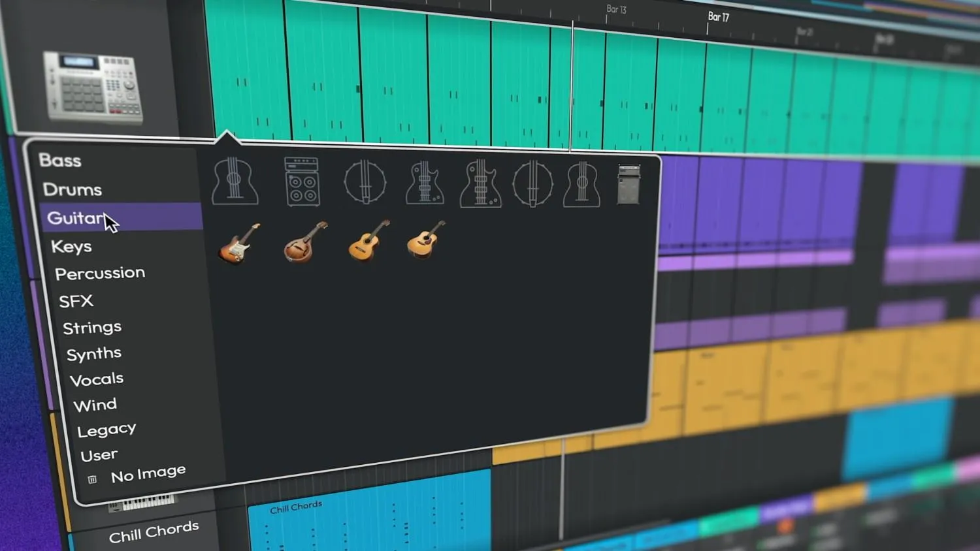Viewport: 980px width, 551px height.
Task: Pick the banjo outline next to the amp cabinet outline
Action: pyautogui.click(x=365, y=182)
